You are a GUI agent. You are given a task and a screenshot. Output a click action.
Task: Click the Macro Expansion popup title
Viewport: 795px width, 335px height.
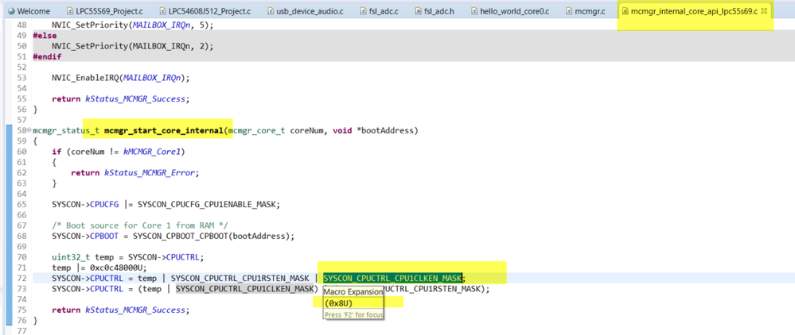[353, 292]
